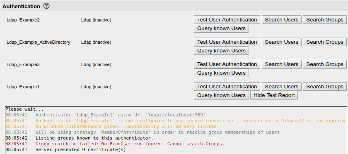Select the Ldap_Example3 authenticator name
The height and width of the screenshot is (154, 348).
23,64
